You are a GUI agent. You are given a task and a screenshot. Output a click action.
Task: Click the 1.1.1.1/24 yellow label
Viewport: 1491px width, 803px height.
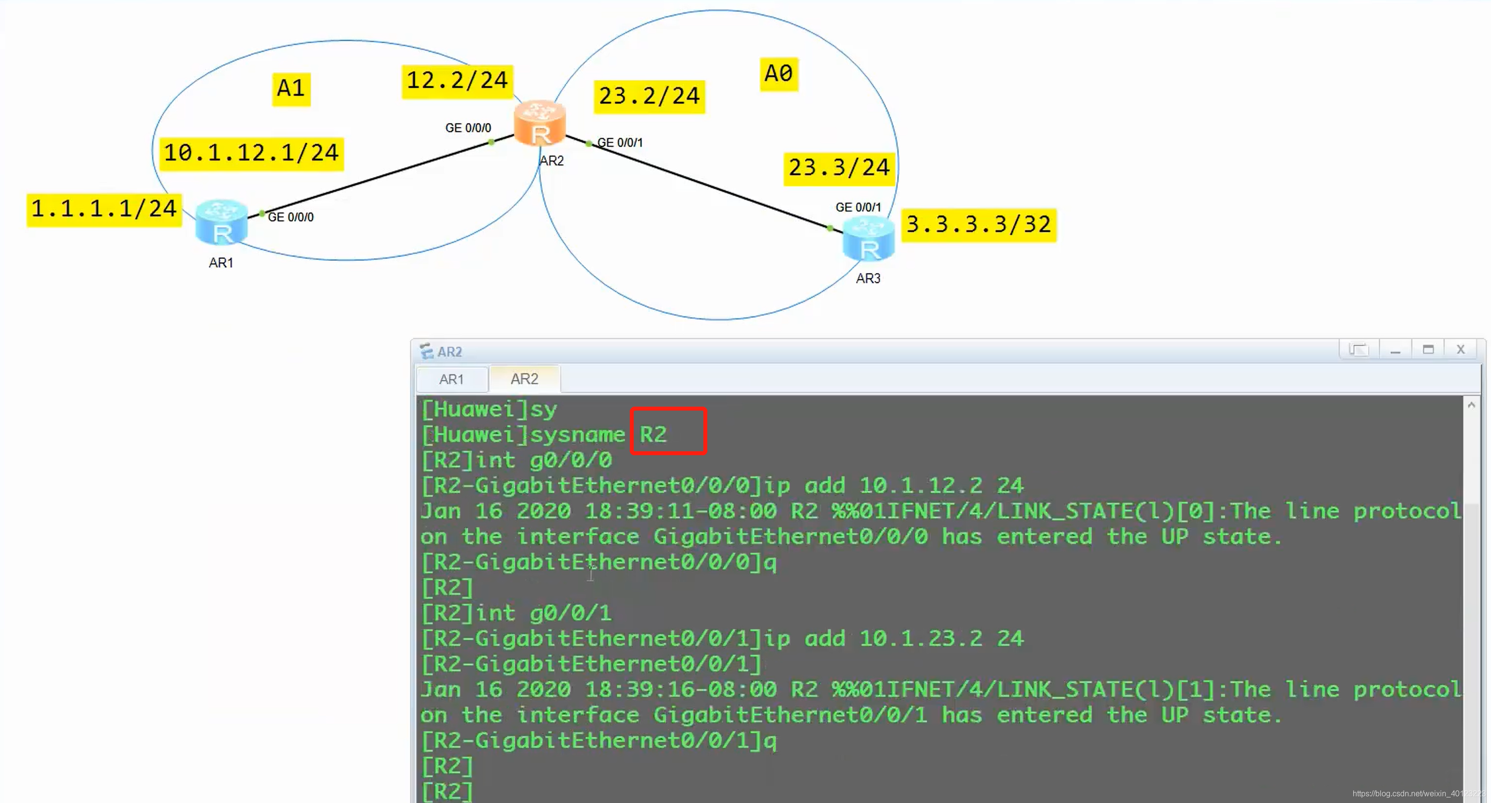point(103,209)
